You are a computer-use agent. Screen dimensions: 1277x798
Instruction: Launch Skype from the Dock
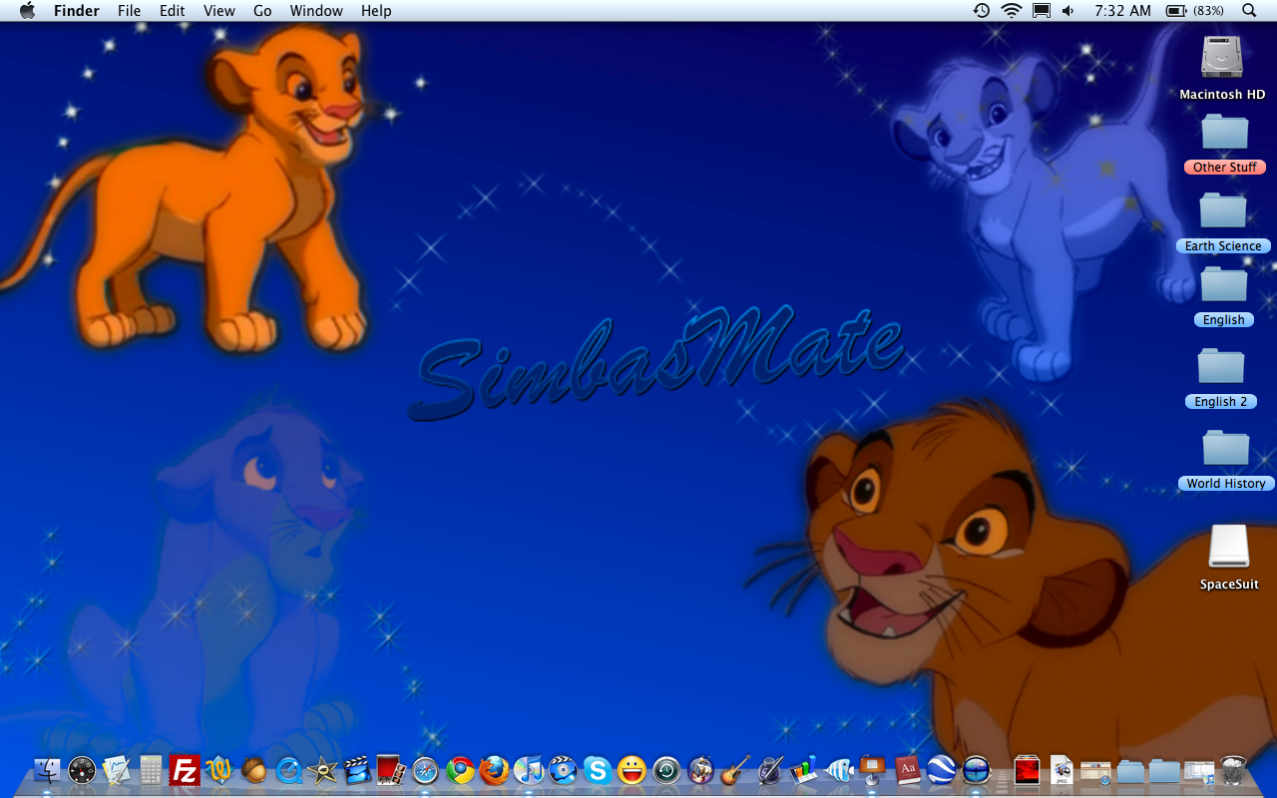597,770
